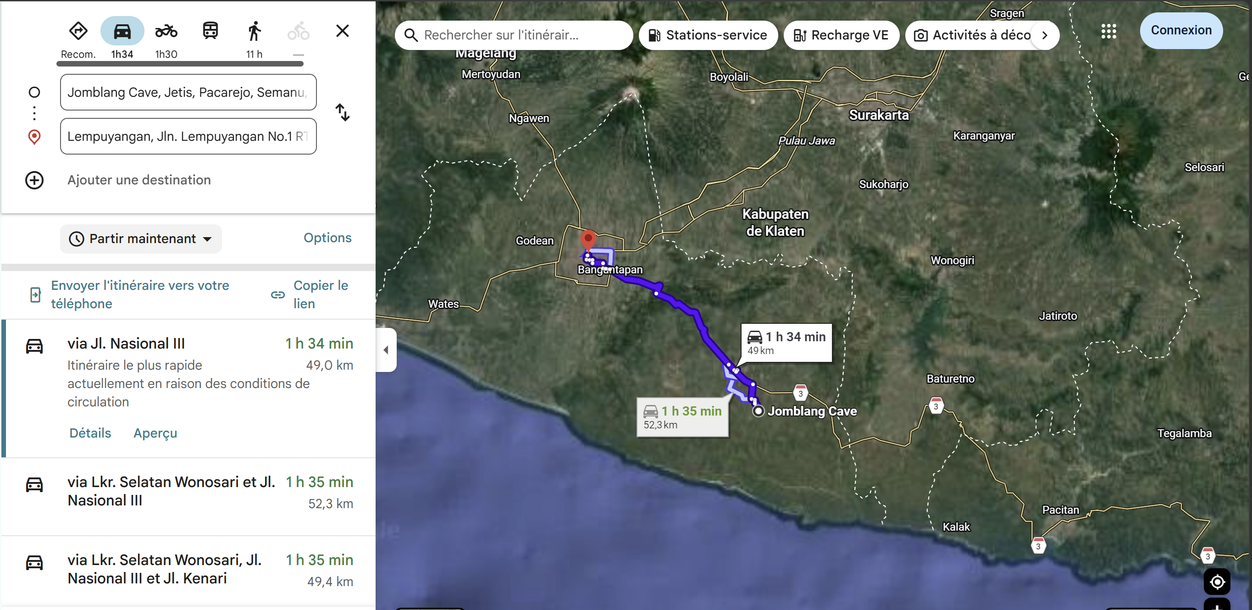The image size is (1252, 610).
Task: Open the 'Partir maintenant' dropdown
Action: click(141, 238)
